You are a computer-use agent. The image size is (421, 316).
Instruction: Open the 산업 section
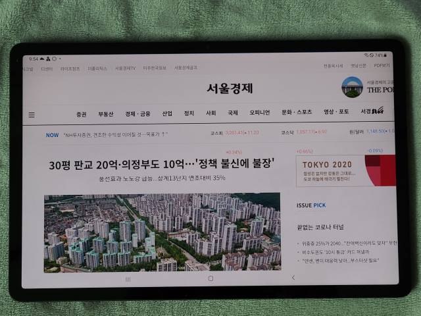(x=167, y=113)
